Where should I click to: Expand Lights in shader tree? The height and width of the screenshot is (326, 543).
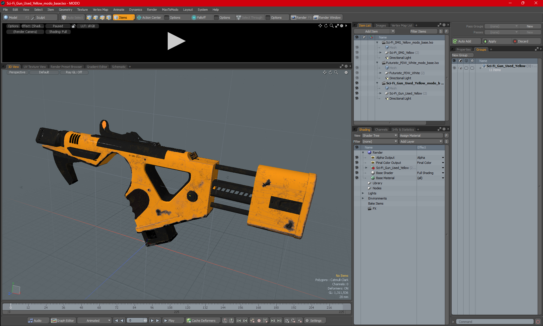click(x=363, y=193)
